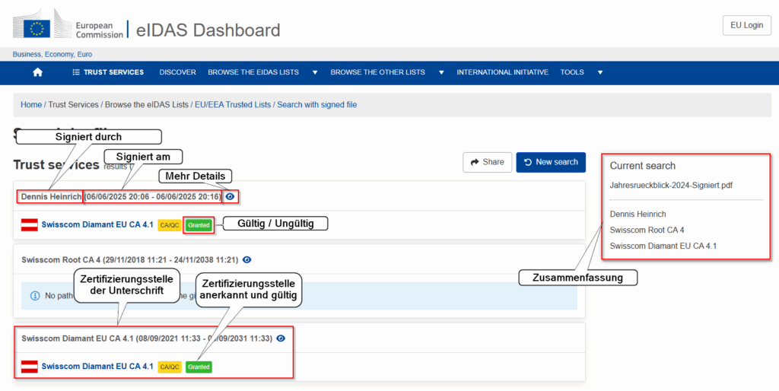Select Swisscom Diamant EU CA 4.1 in Current search
Viewport: 779px width, 391px height.
pyautogui.click(x=663, y=246)
